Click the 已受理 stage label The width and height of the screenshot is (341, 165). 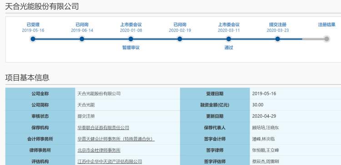(33, 25)
